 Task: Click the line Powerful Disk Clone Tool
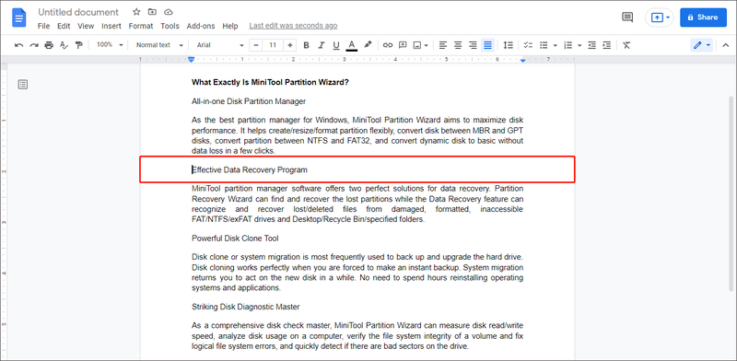point(235,239)
